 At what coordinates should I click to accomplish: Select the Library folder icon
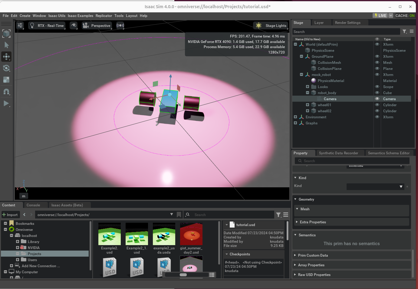coord(23,241)
